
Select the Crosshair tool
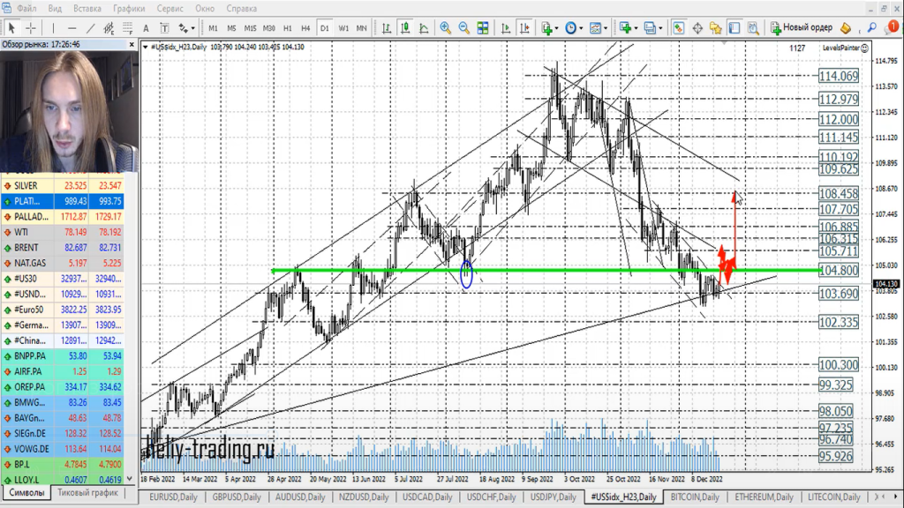[x=31, y=28]
